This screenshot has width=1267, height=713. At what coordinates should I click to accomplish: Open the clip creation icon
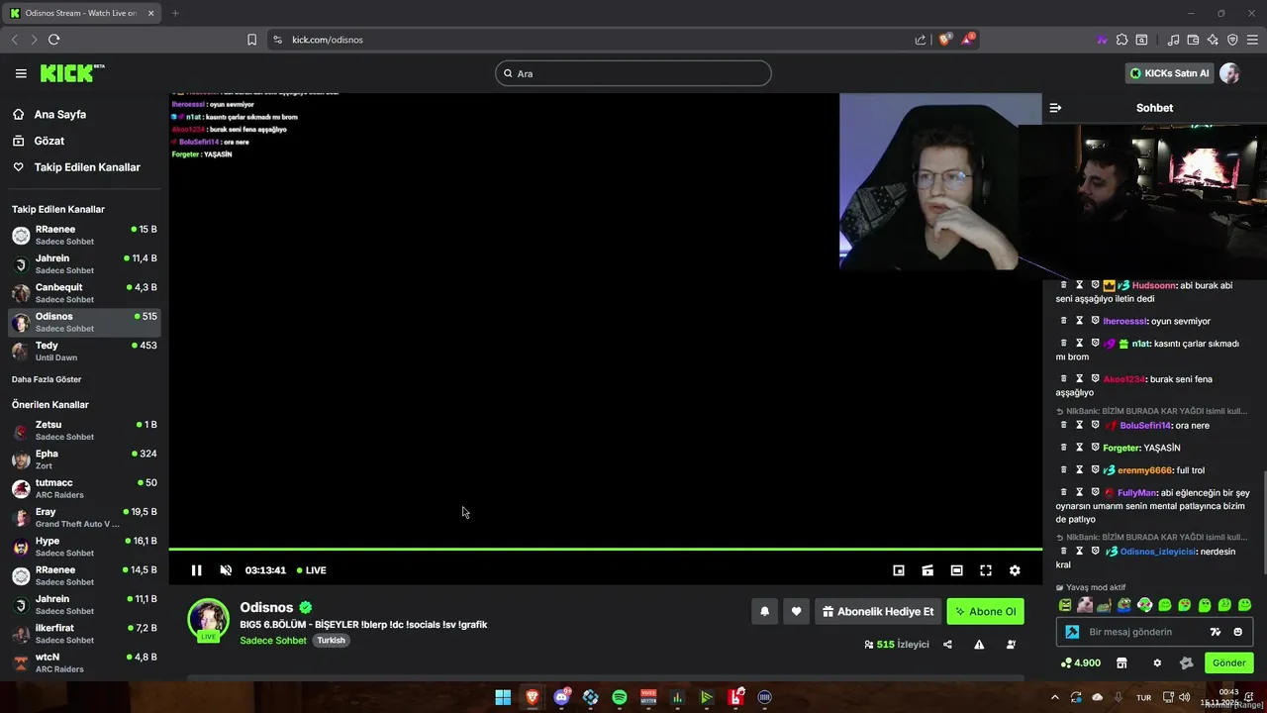[x=927, y=570]
